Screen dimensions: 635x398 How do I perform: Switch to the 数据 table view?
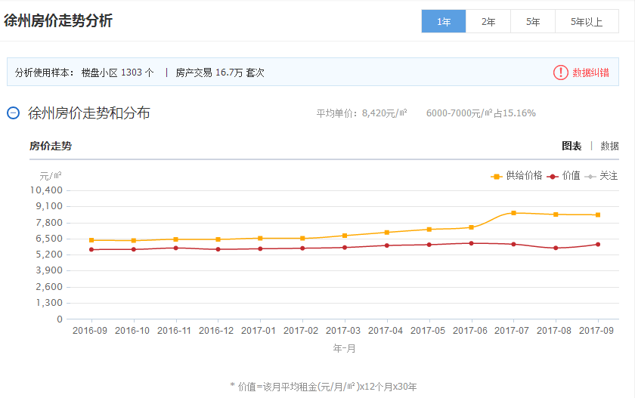(x=609, y=146)
